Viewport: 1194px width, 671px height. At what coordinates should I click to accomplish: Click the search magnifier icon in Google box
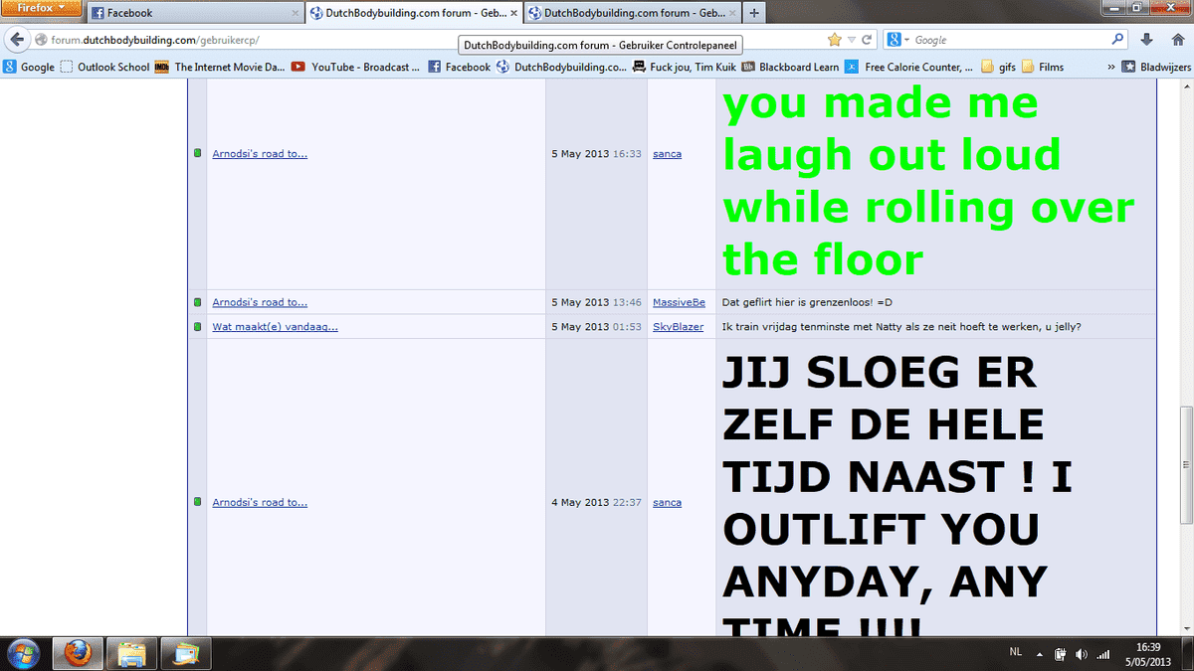click(x=1117, y=40)
